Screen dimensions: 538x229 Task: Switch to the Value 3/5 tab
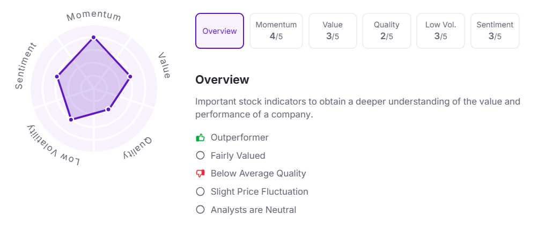pyautogui.click(x=333, y=31)
